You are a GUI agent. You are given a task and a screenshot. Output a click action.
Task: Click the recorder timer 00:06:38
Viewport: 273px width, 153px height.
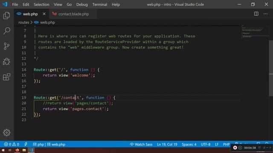tap(250, 148)
